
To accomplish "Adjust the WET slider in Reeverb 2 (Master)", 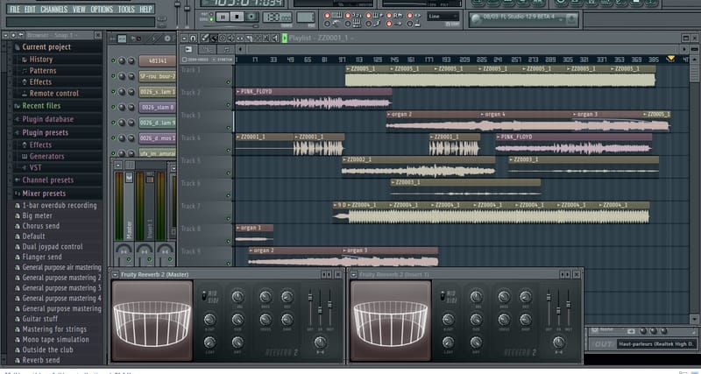I will pos(329,305).
